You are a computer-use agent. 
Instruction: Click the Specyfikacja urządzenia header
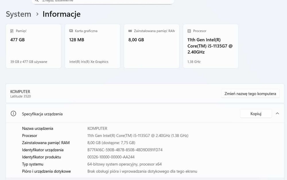[x=42, y=114]
